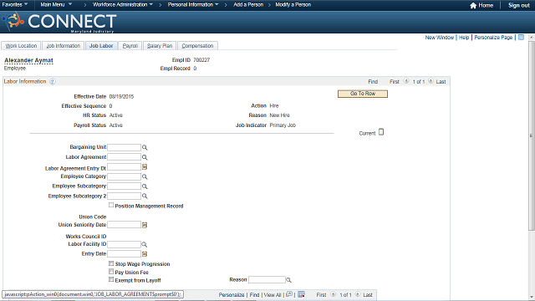Click in the Labor Facility ID field

click(x=125, y=244)
